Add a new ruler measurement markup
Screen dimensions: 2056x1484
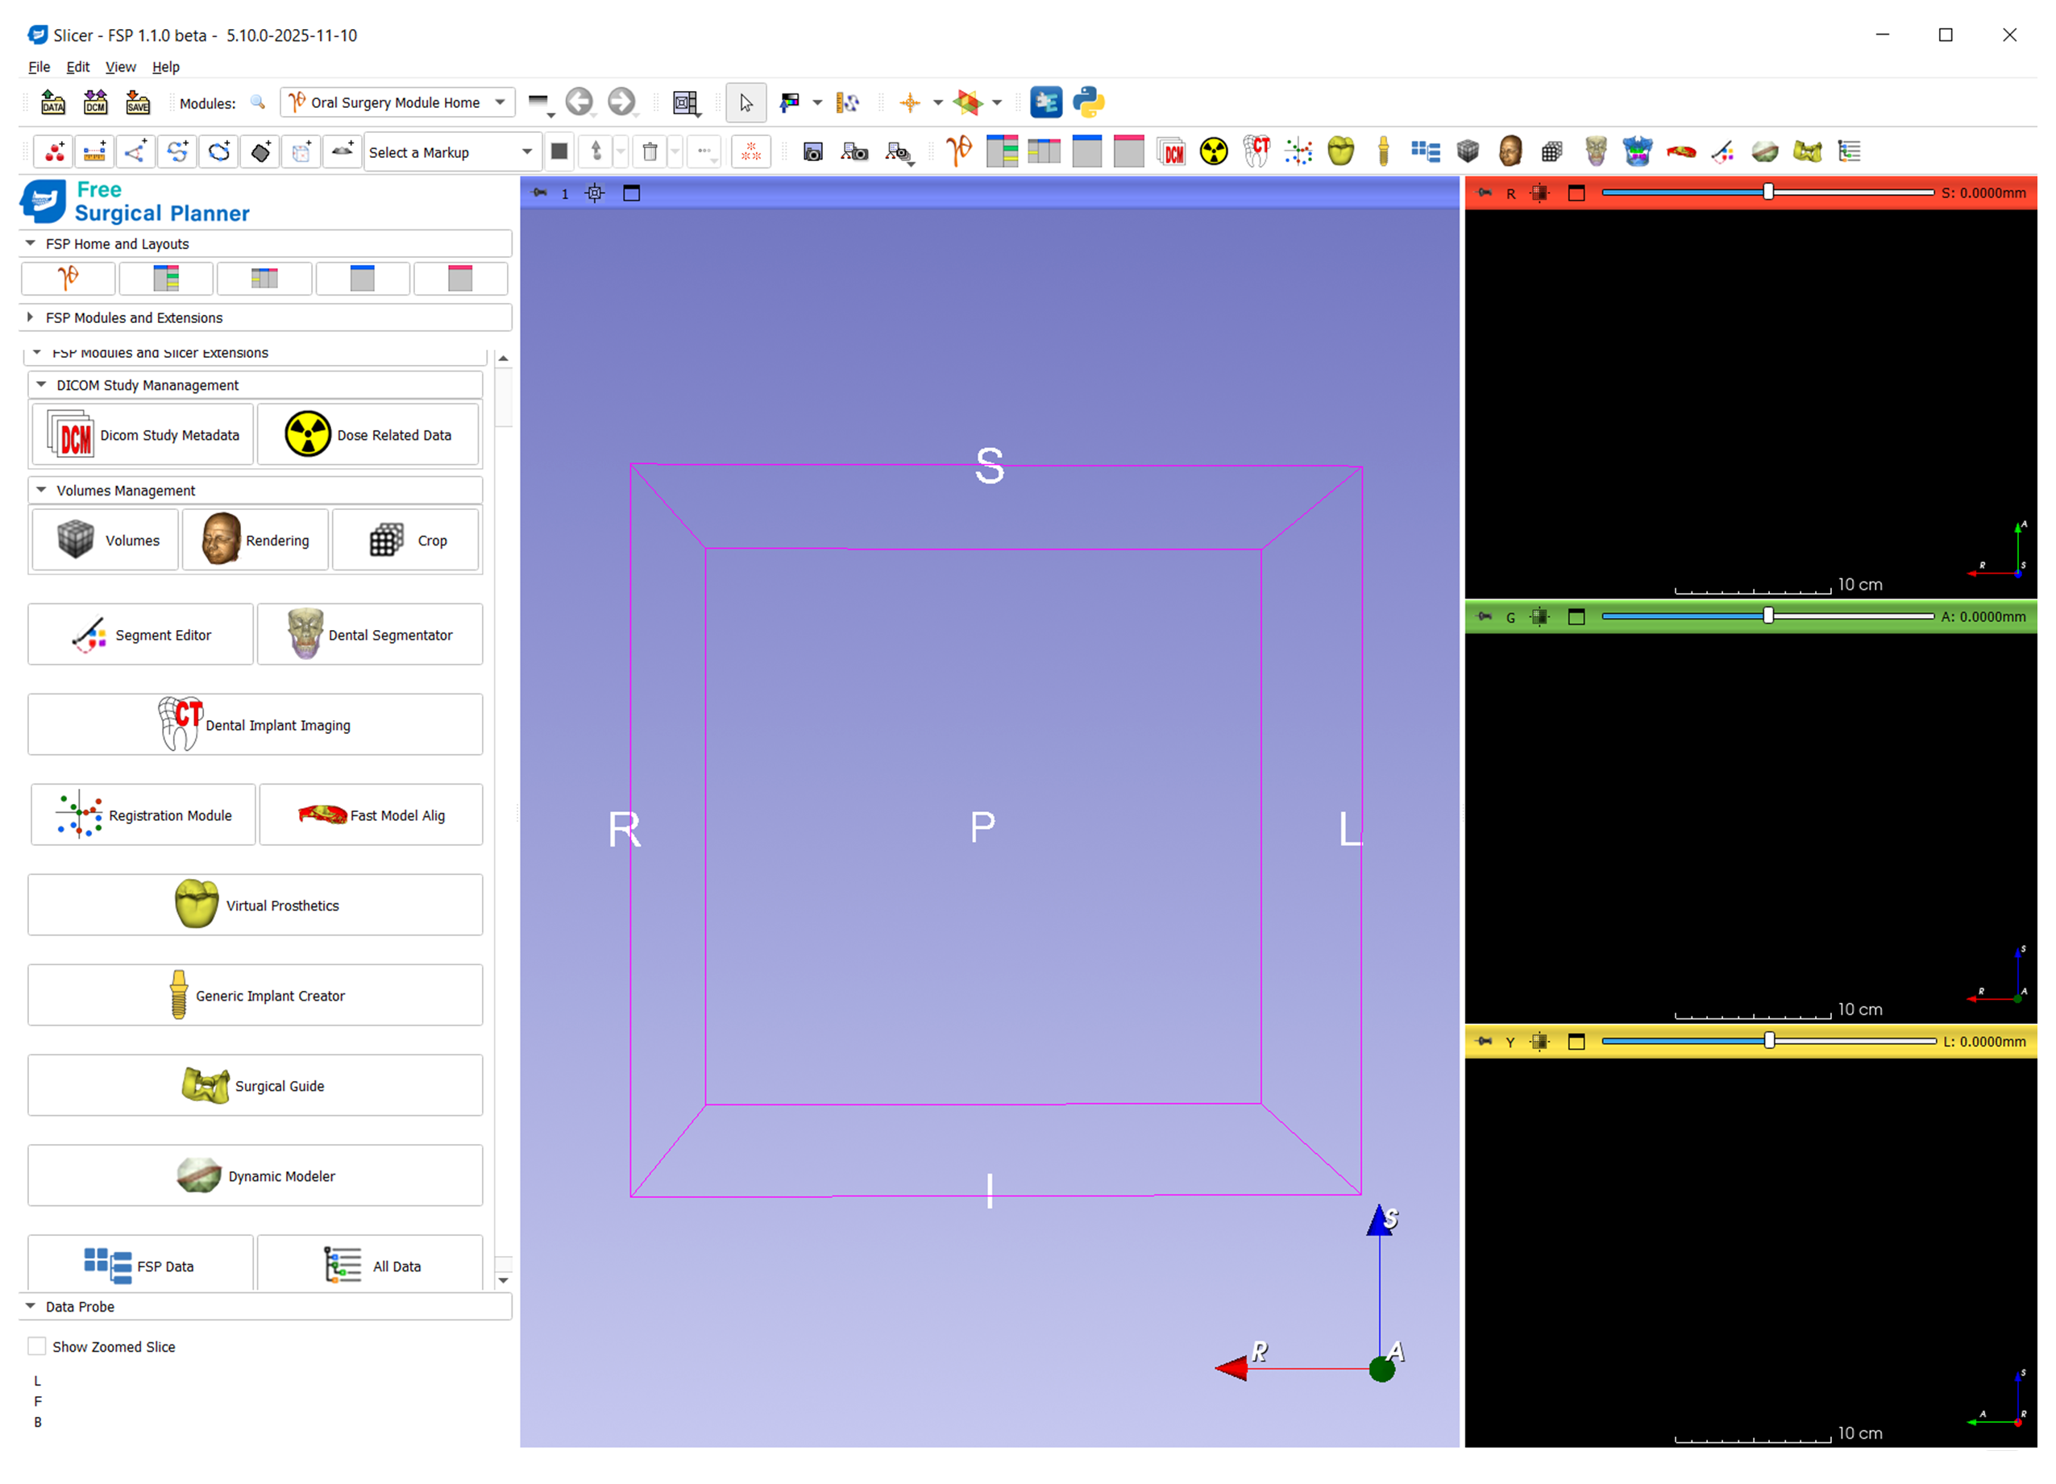tap(94, 151)
